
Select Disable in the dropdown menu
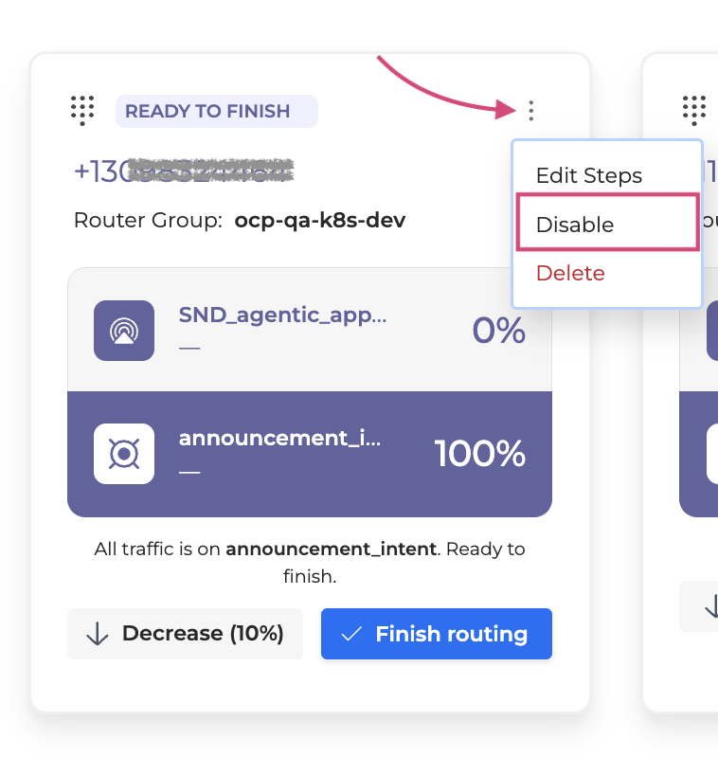coord(608,224)
